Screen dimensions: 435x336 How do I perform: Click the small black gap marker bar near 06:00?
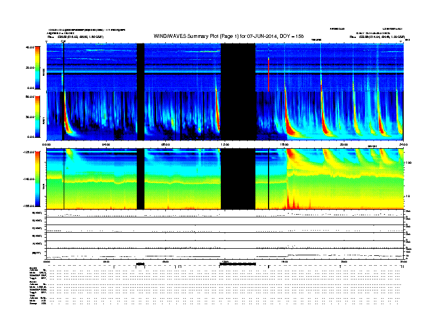[141, 264]
